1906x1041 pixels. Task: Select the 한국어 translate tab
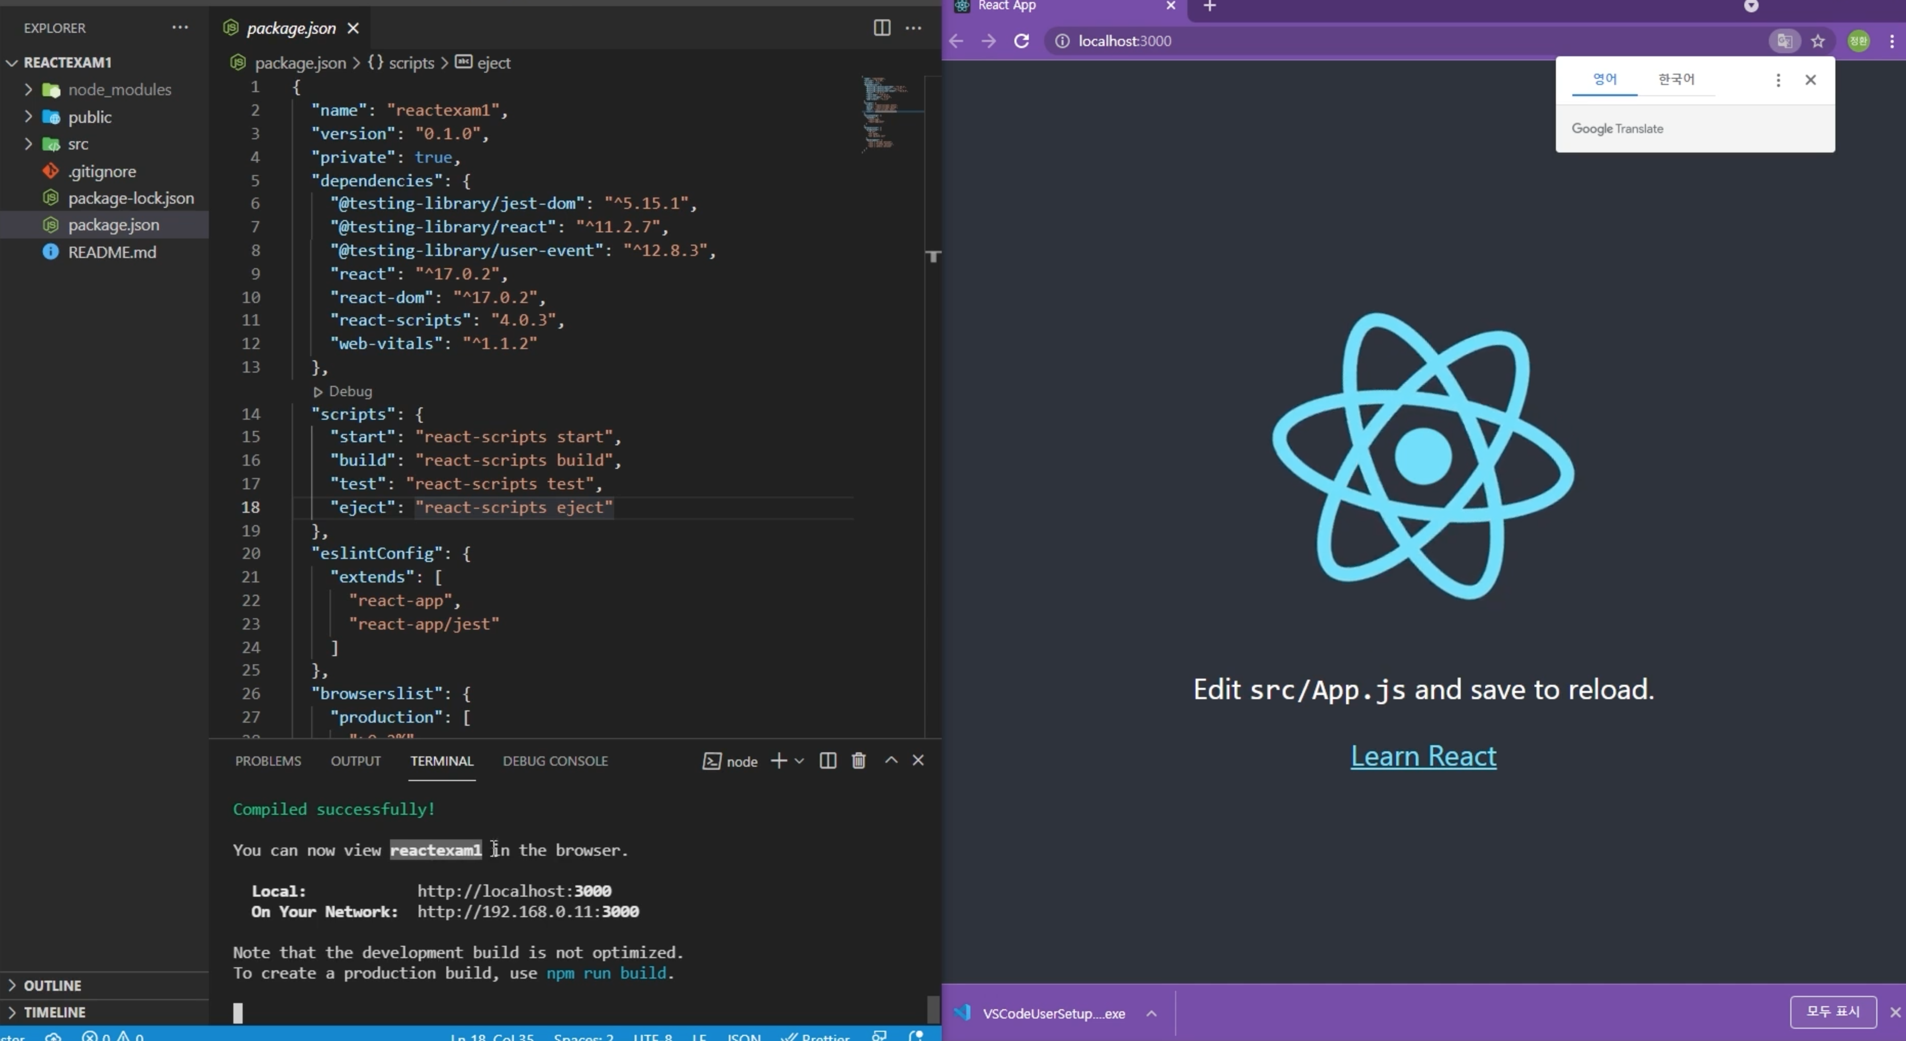coord(1676,79)
